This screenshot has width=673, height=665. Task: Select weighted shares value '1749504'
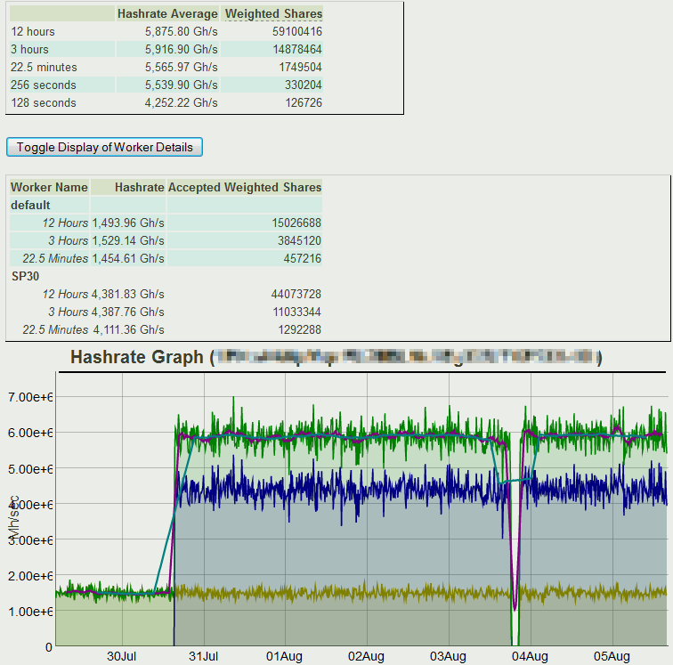pyautogui.click(x=301, y=68)
